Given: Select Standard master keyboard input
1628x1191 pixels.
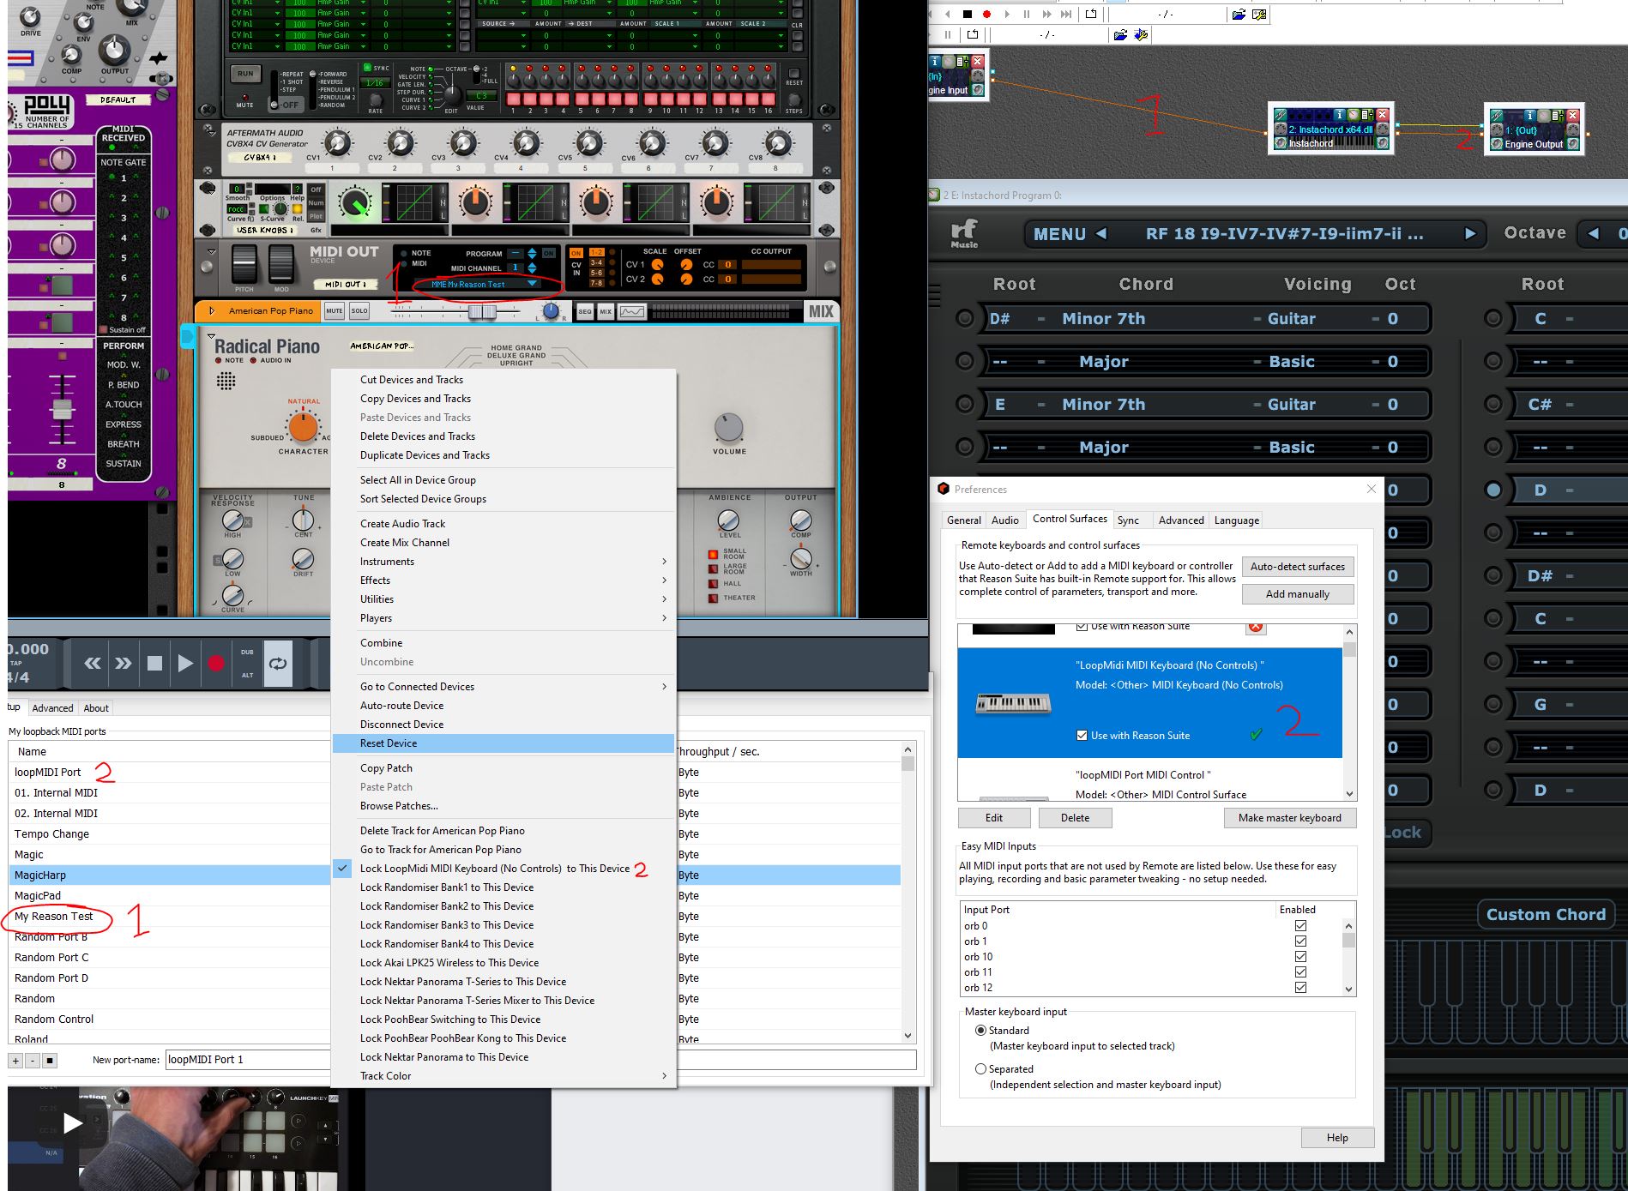Looking at the screenshot, I should 980,1030.
